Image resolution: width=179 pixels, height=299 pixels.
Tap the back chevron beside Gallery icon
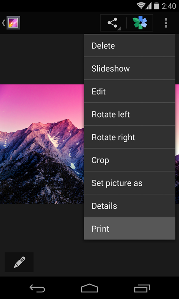click(x=3, y=23)
